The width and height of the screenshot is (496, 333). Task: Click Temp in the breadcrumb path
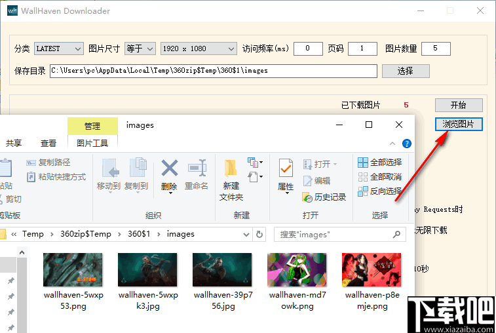33,234
